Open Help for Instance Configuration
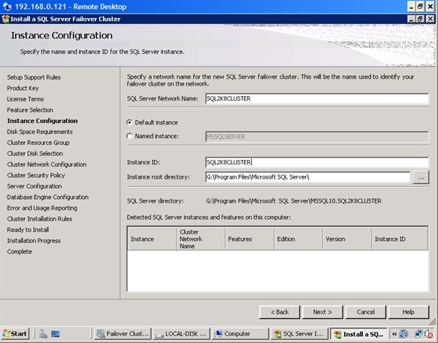The image size is (438, 343). pyautogui.click(x=409, y=312)
